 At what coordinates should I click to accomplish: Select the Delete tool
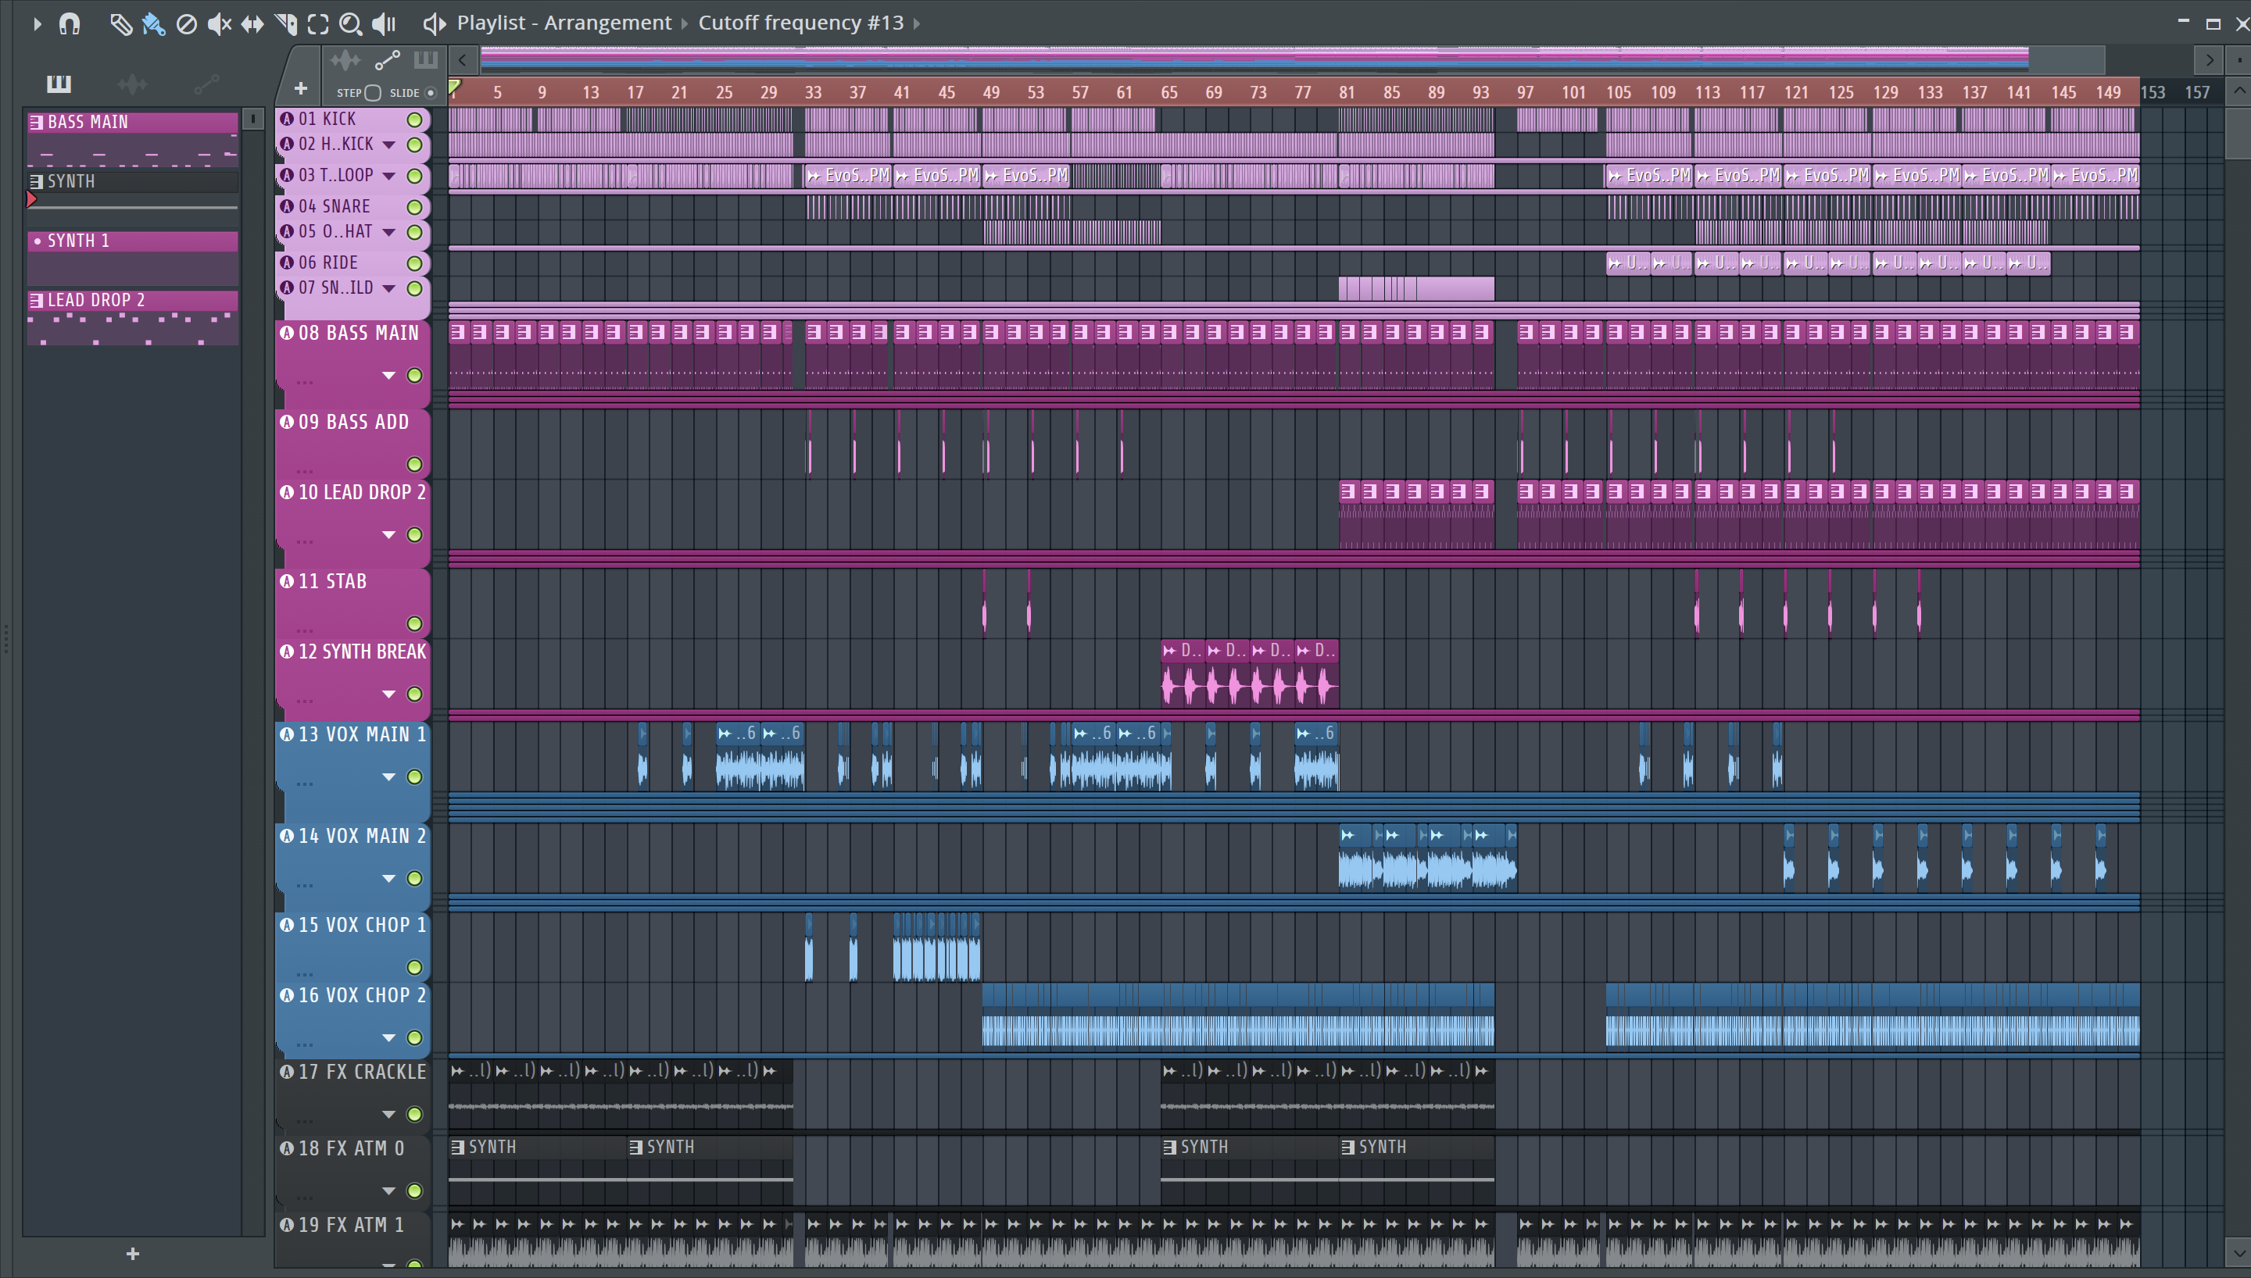pos(186,23)
